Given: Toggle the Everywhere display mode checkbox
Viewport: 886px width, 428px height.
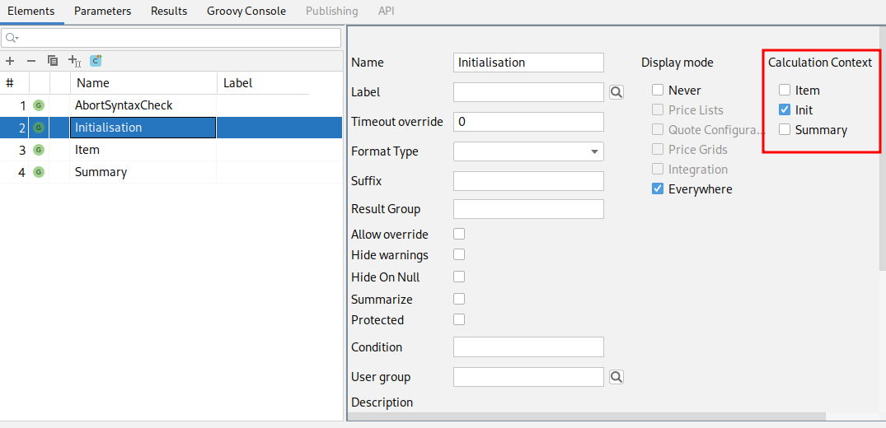Looking at the screenshot, I should click(x=658, y=189).
